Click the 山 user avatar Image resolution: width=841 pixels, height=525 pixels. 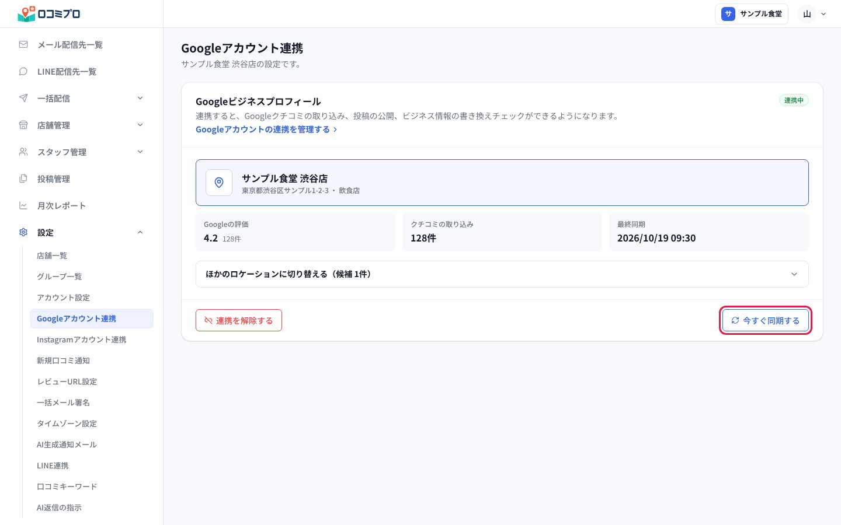click(807, 14)
